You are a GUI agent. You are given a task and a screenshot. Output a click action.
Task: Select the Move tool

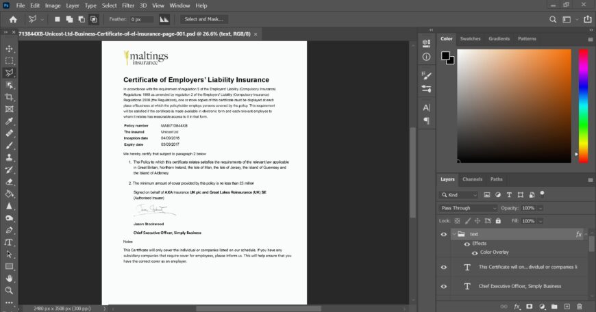point(9,49)
